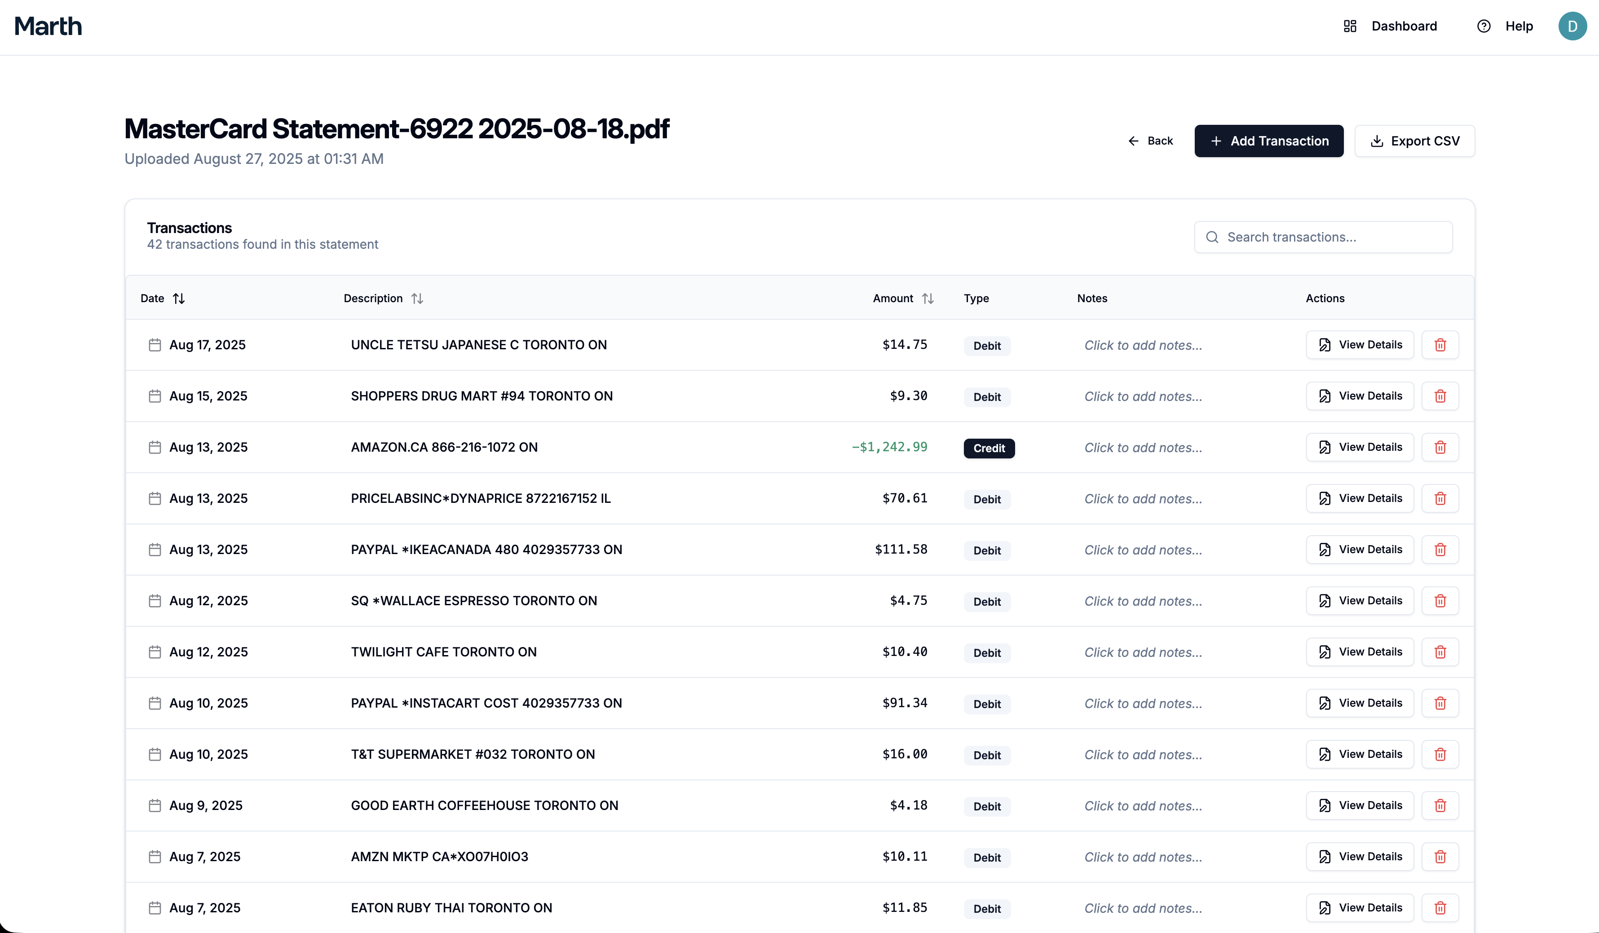1599x933 pixels.
Task: Click calendar icon for Aug 9, 2025 row
Action: [155, 805]
